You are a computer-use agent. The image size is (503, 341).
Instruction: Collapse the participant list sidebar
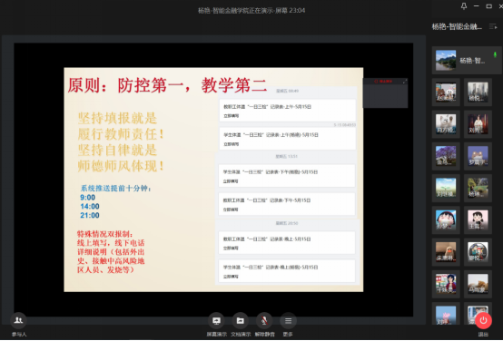click(x=493, y=26)
